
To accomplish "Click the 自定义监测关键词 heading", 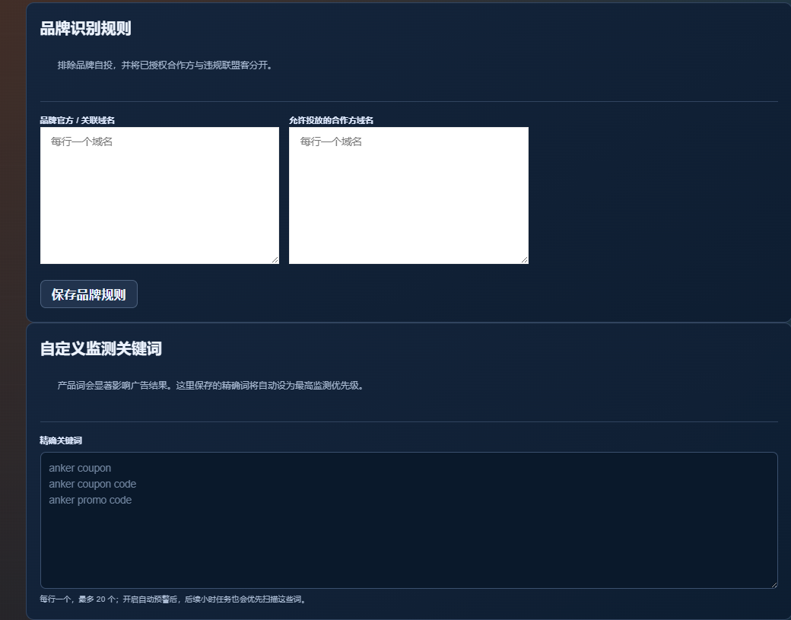I will click(101, 348).
